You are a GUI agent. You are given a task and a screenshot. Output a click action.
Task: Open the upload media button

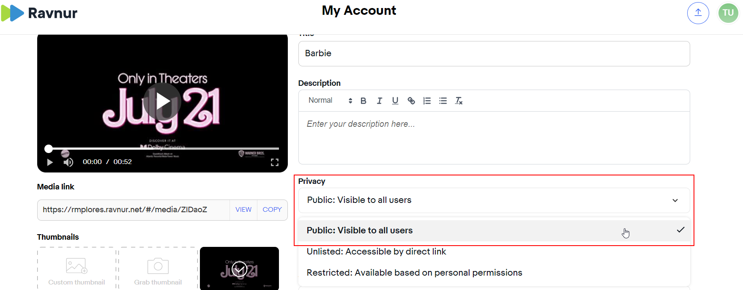coord(698,13)
